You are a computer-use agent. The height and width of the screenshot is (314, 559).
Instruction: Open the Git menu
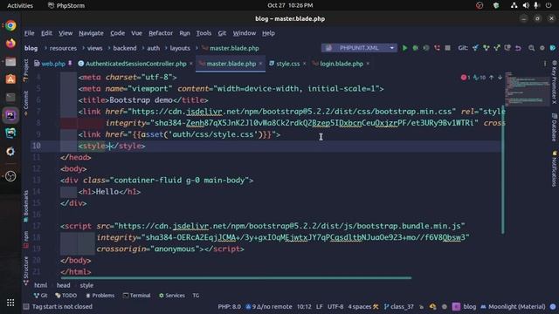pyautogui.click(x=222, y=33)
